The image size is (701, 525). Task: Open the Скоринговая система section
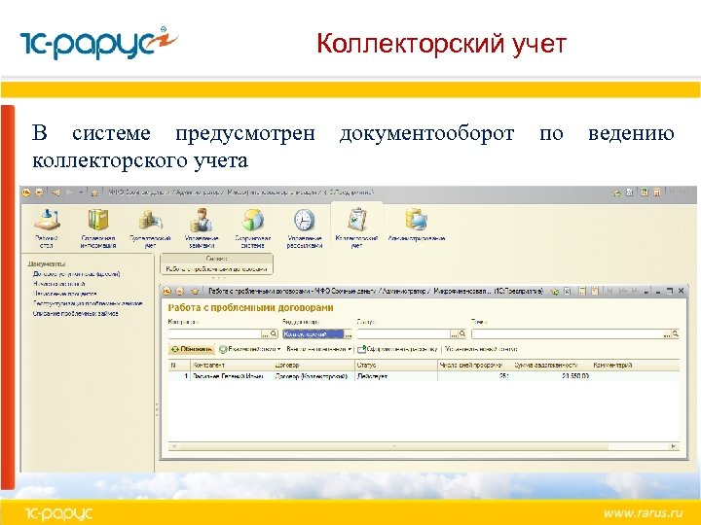tap(253, 228)
